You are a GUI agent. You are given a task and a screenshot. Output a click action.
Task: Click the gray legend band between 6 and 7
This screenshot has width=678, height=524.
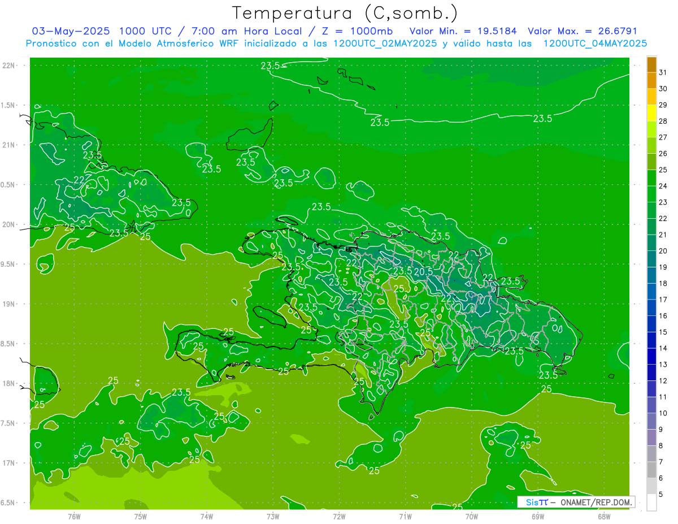(x=651, y=470)
